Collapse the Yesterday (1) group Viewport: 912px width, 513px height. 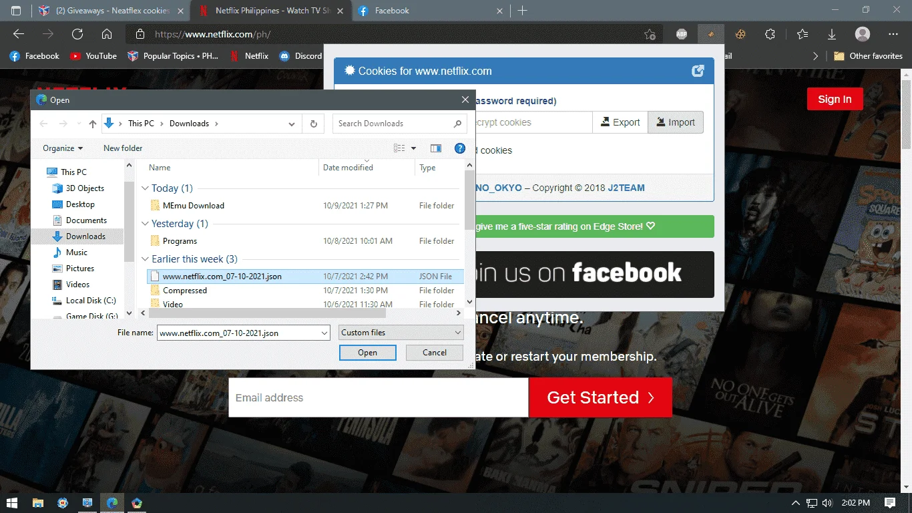pyautogui.click(x=146, y=224)
